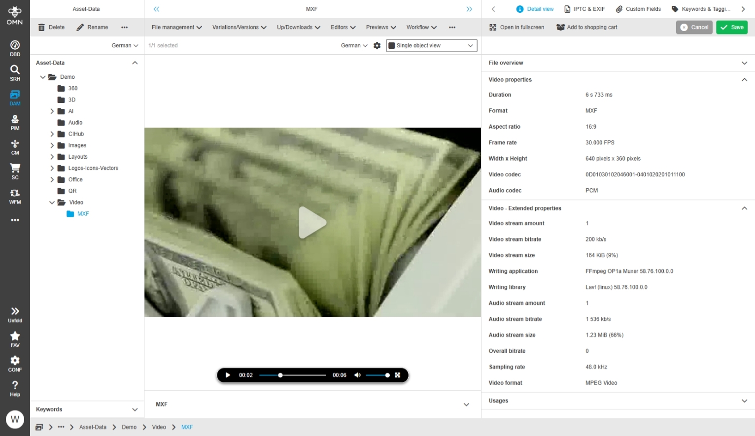This screenshot has height=436, width=755.
Task: Open the Variations/Versions menu
Action: point(240,27)
